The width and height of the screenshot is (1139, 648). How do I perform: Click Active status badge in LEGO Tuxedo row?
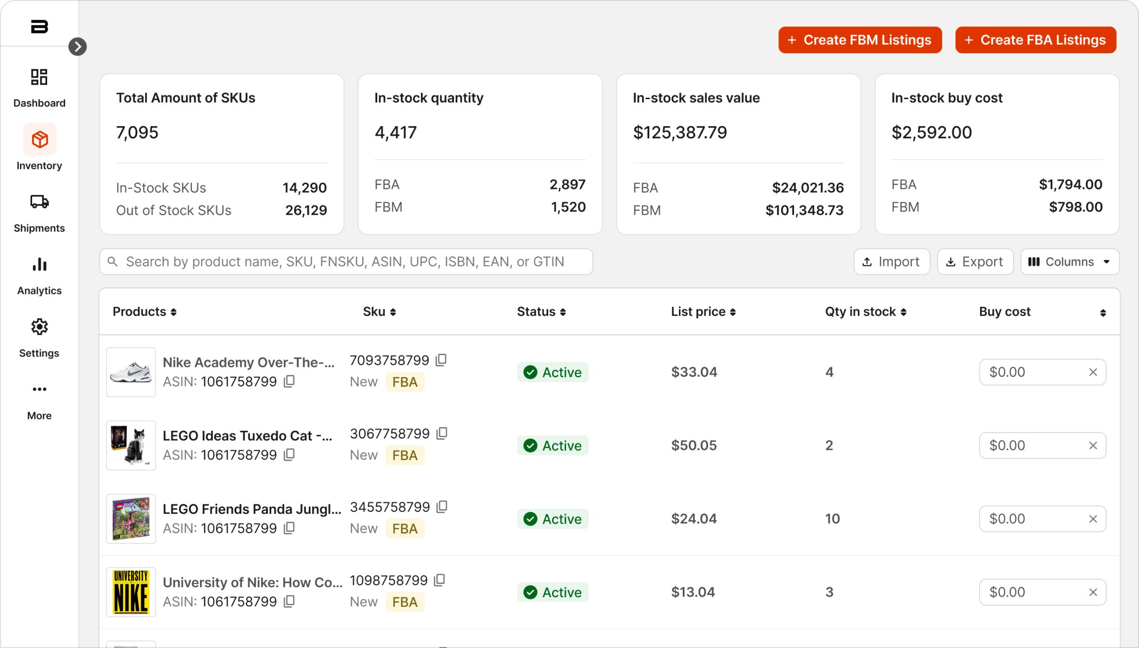[x=553, y=445]
